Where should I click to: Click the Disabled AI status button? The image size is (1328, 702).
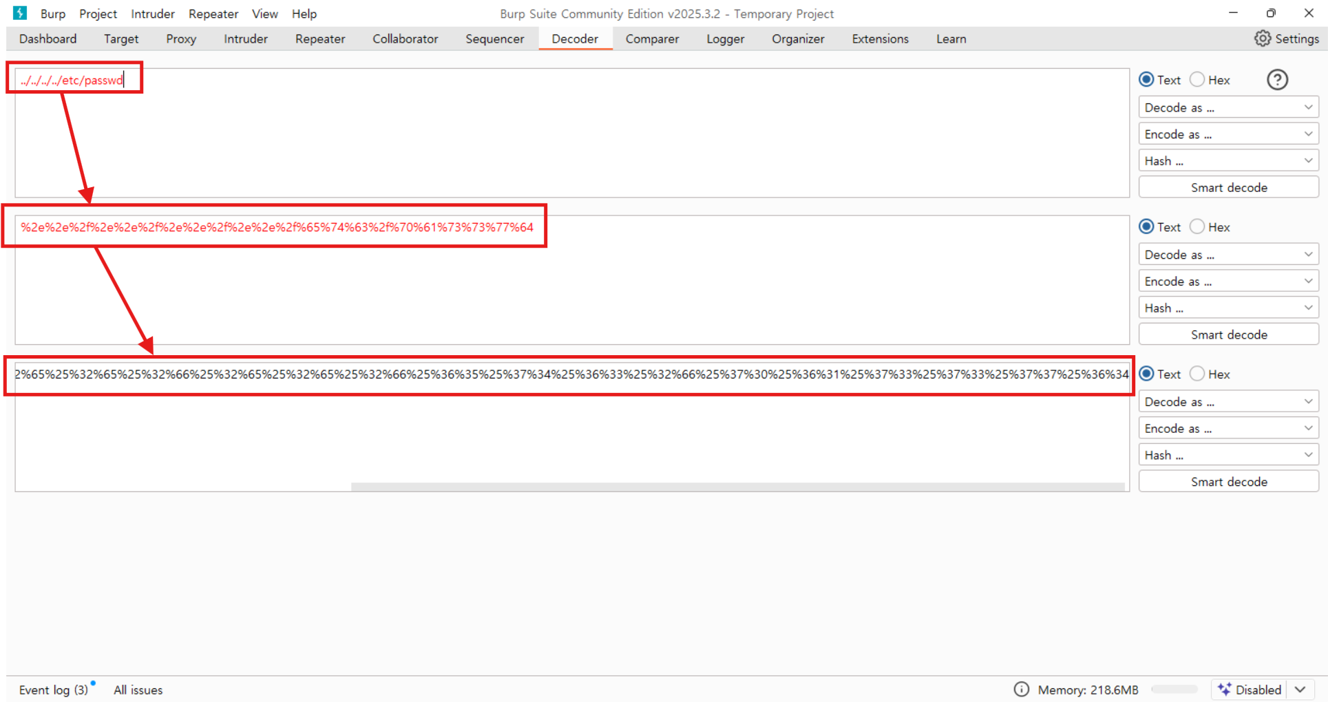pos(1250,690)
